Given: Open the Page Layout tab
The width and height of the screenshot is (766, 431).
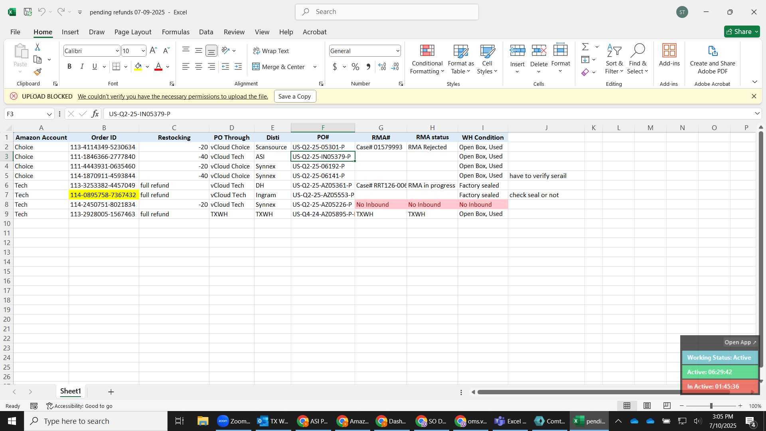Looking at the screenshot, I should [x=133, y=32].
